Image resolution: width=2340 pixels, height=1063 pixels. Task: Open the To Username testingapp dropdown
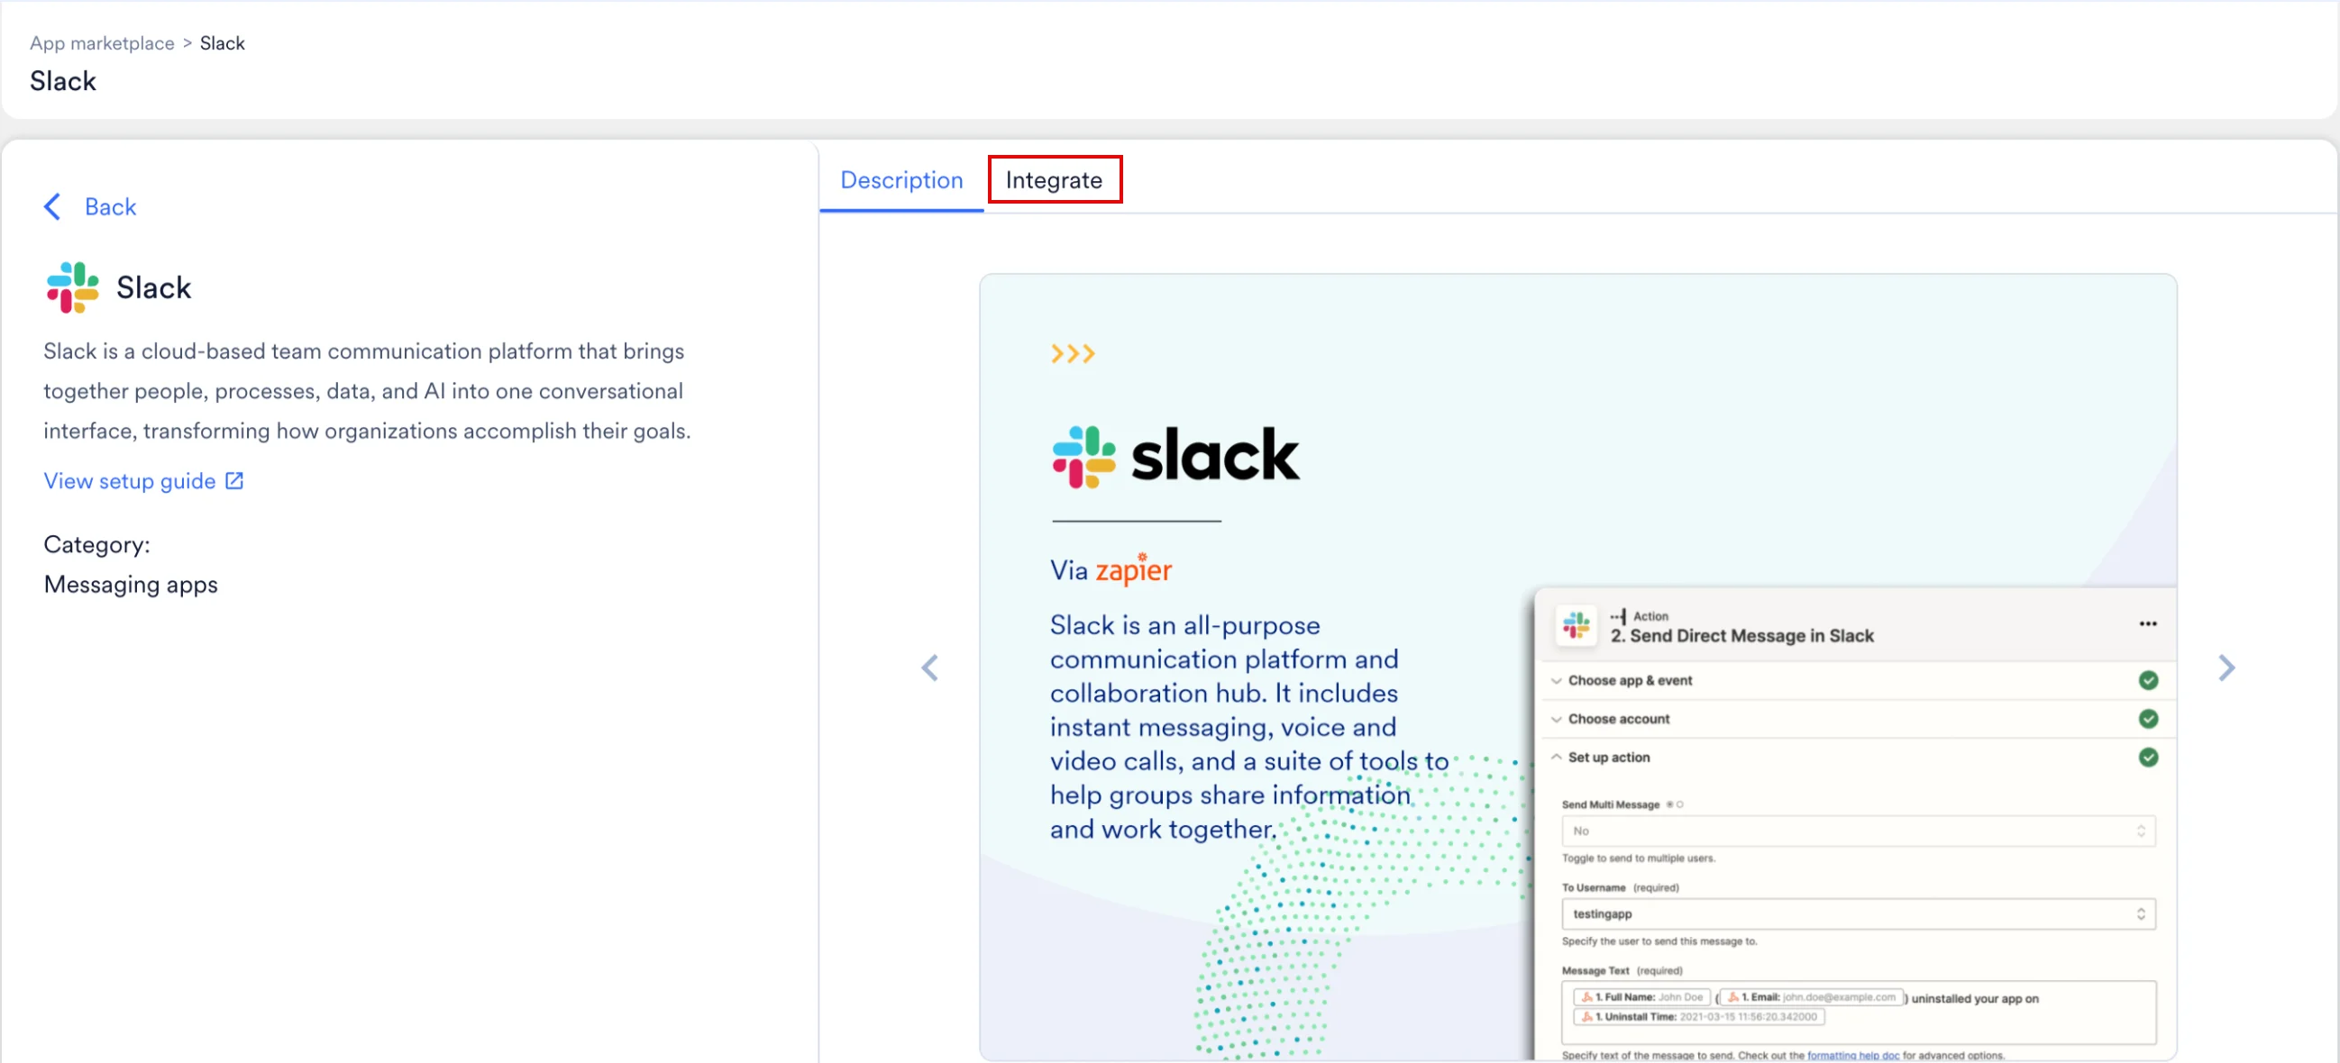coord(1858,914)
